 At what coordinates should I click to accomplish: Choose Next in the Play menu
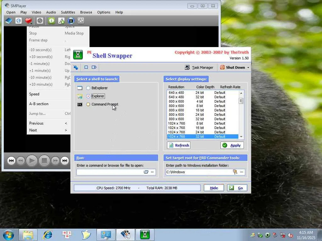pos(48,130)
